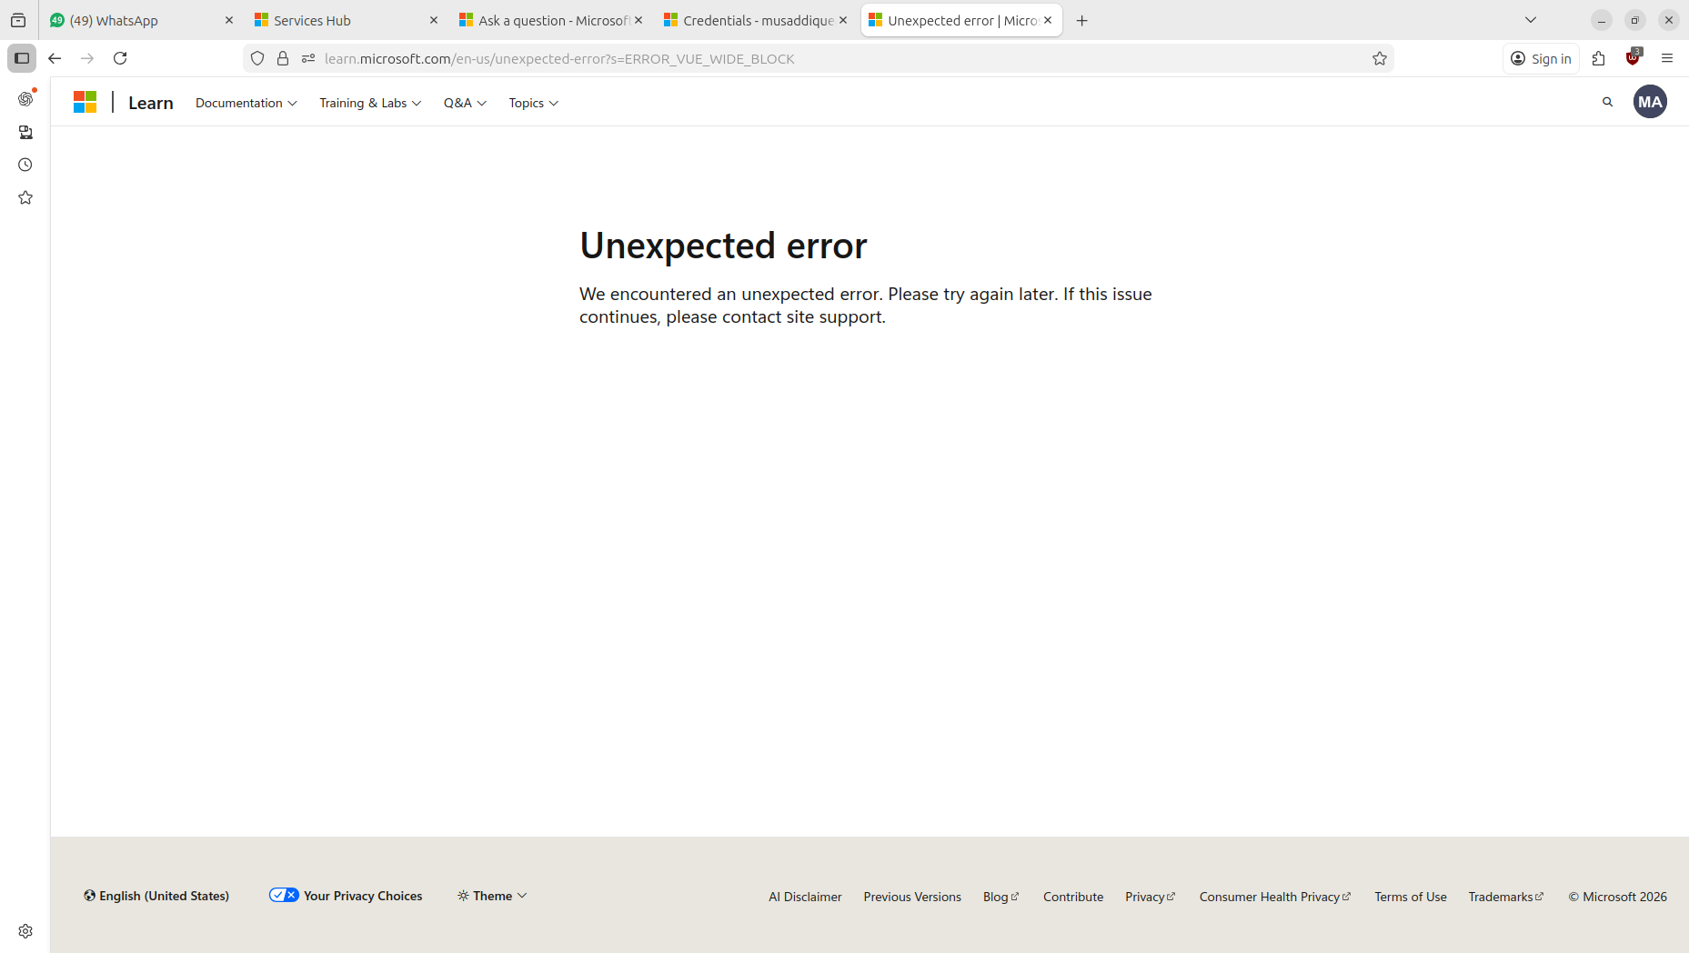Open sidebar settings gear icon
The image size is (1689, 953).
tap(25, 931)
